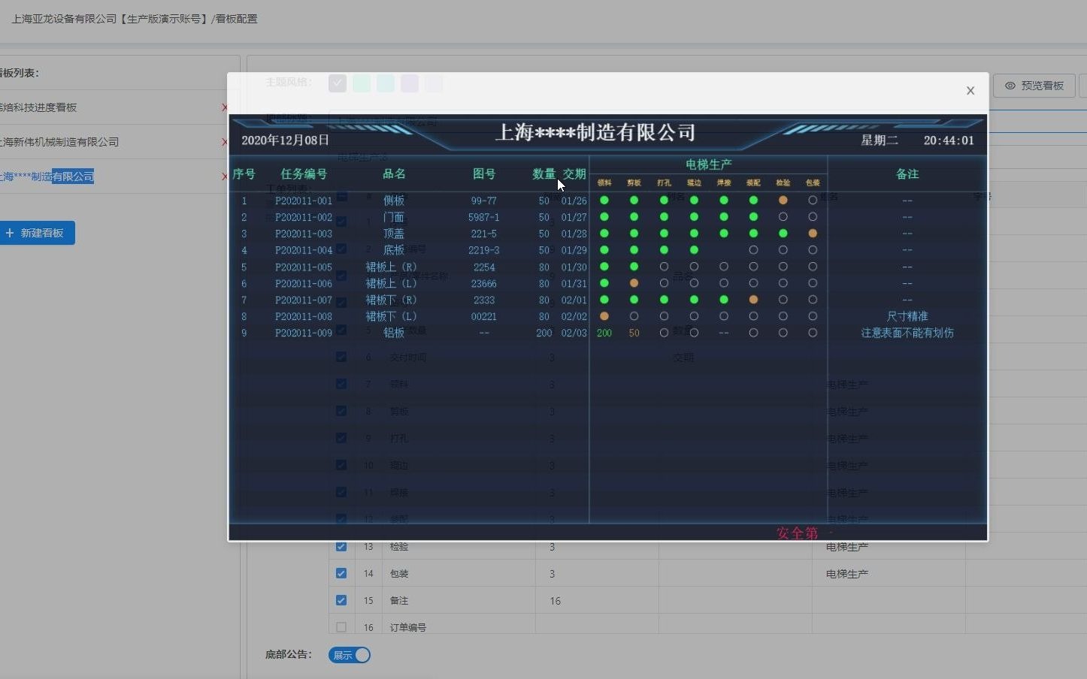Click the 订单编号 row name
Screen dimensions: 1087x679
click(408, 627)
